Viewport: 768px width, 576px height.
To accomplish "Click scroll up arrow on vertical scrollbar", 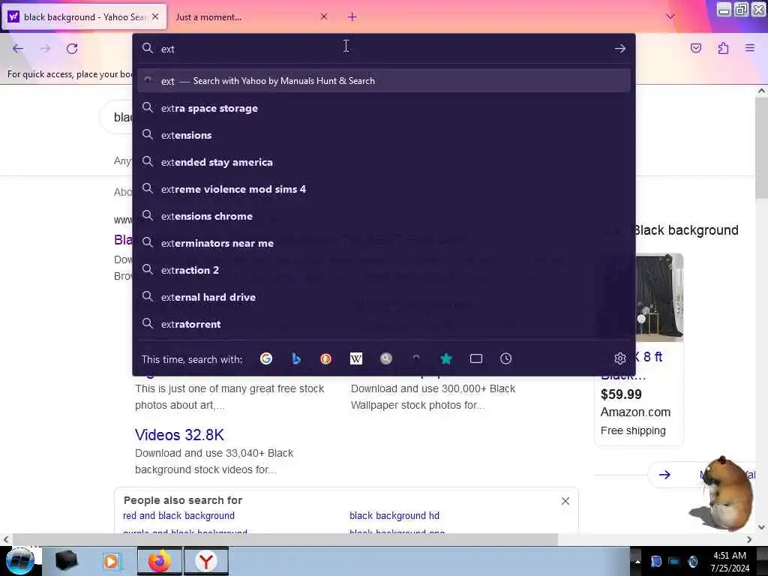I will 761,91.
